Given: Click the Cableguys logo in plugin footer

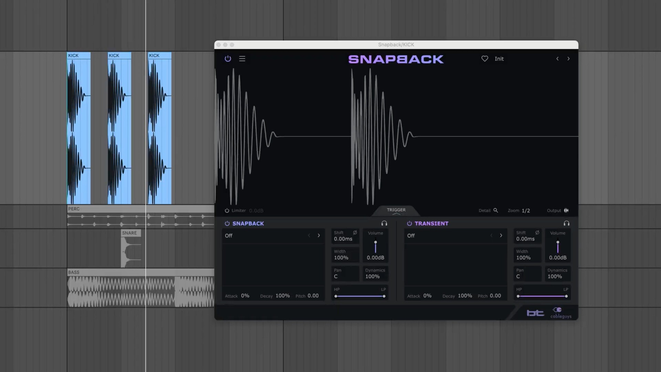Looking at the screenshot, I should click(x=561, y=313).
